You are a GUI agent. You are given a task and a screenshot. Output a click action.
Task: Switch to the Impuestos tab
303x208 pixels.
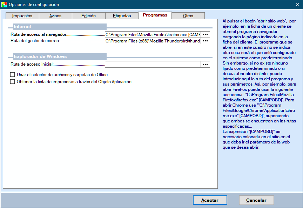pyautogui.click(x=22, y=16)
